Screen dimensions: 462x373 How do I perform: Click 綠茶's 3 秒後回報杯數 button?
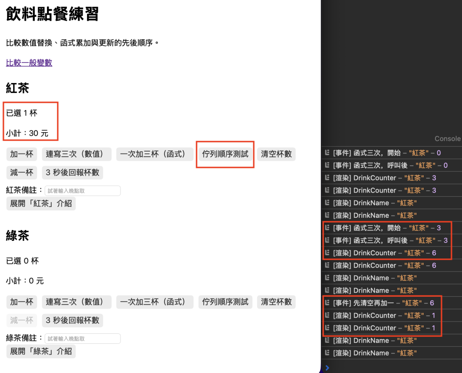73,321
